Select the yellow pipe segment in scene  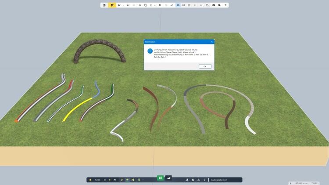click(77, 110)
